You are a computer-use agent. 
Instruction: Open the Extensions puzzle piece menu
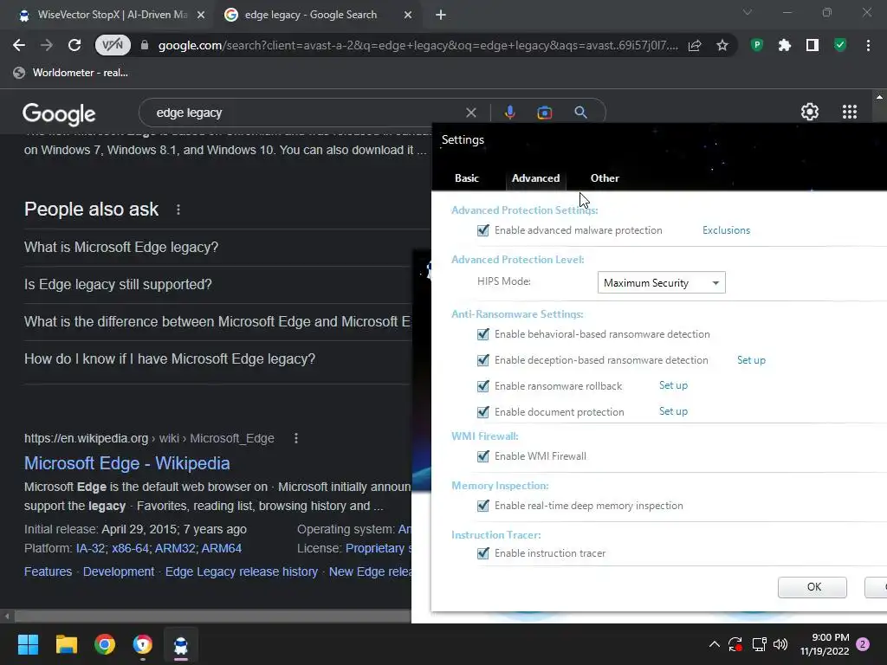[x=784, y=45]
